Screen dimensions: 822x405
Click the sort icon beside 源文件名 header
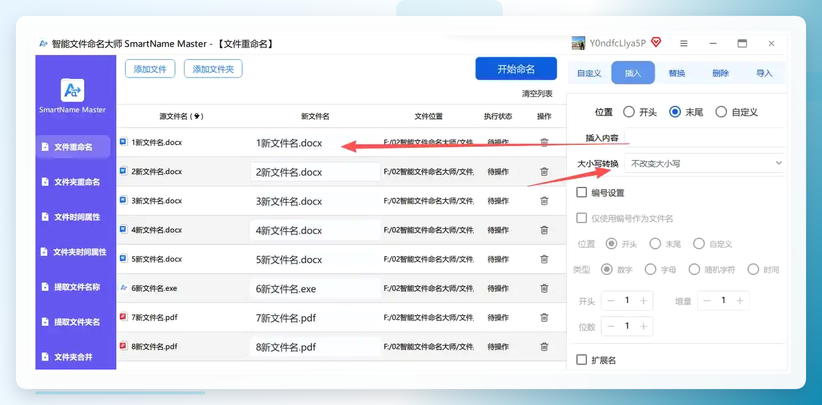[x=197, y=116]
